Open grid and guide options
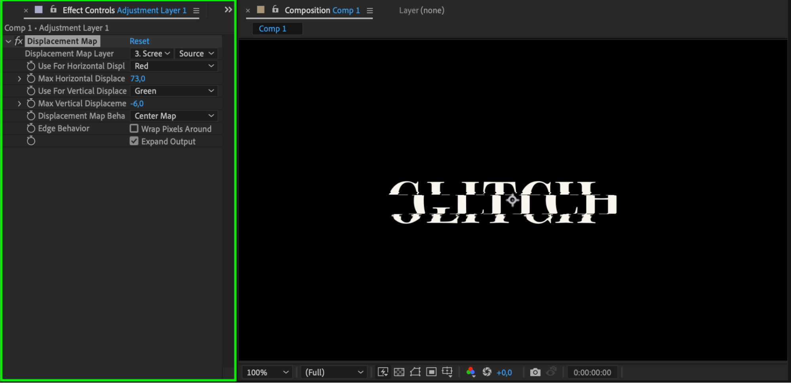Viewport: 791px width, 383px height. coord(447,372)
